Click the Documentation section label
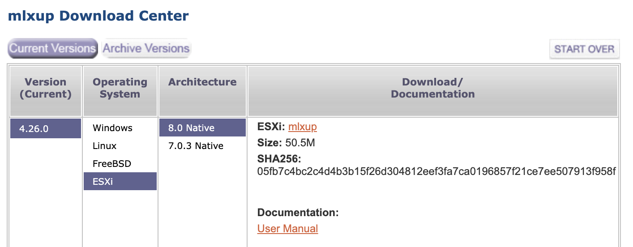Image resolution: width=633 pixels, height=247 pixels. pyautogui.click(x=298, y=213)
